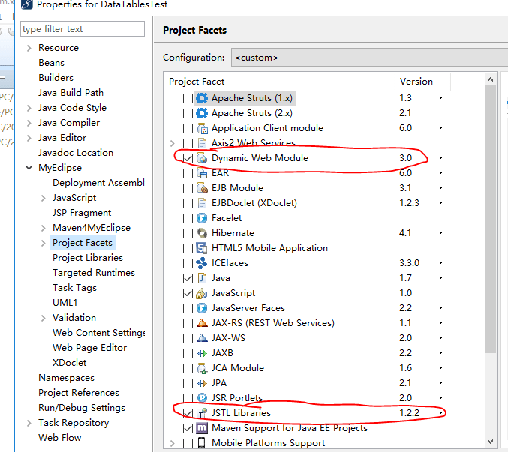This screenshot has height=452, width=508.
Task: Uncheck the JavaScript facet checkbox
Action: point(188,293)
